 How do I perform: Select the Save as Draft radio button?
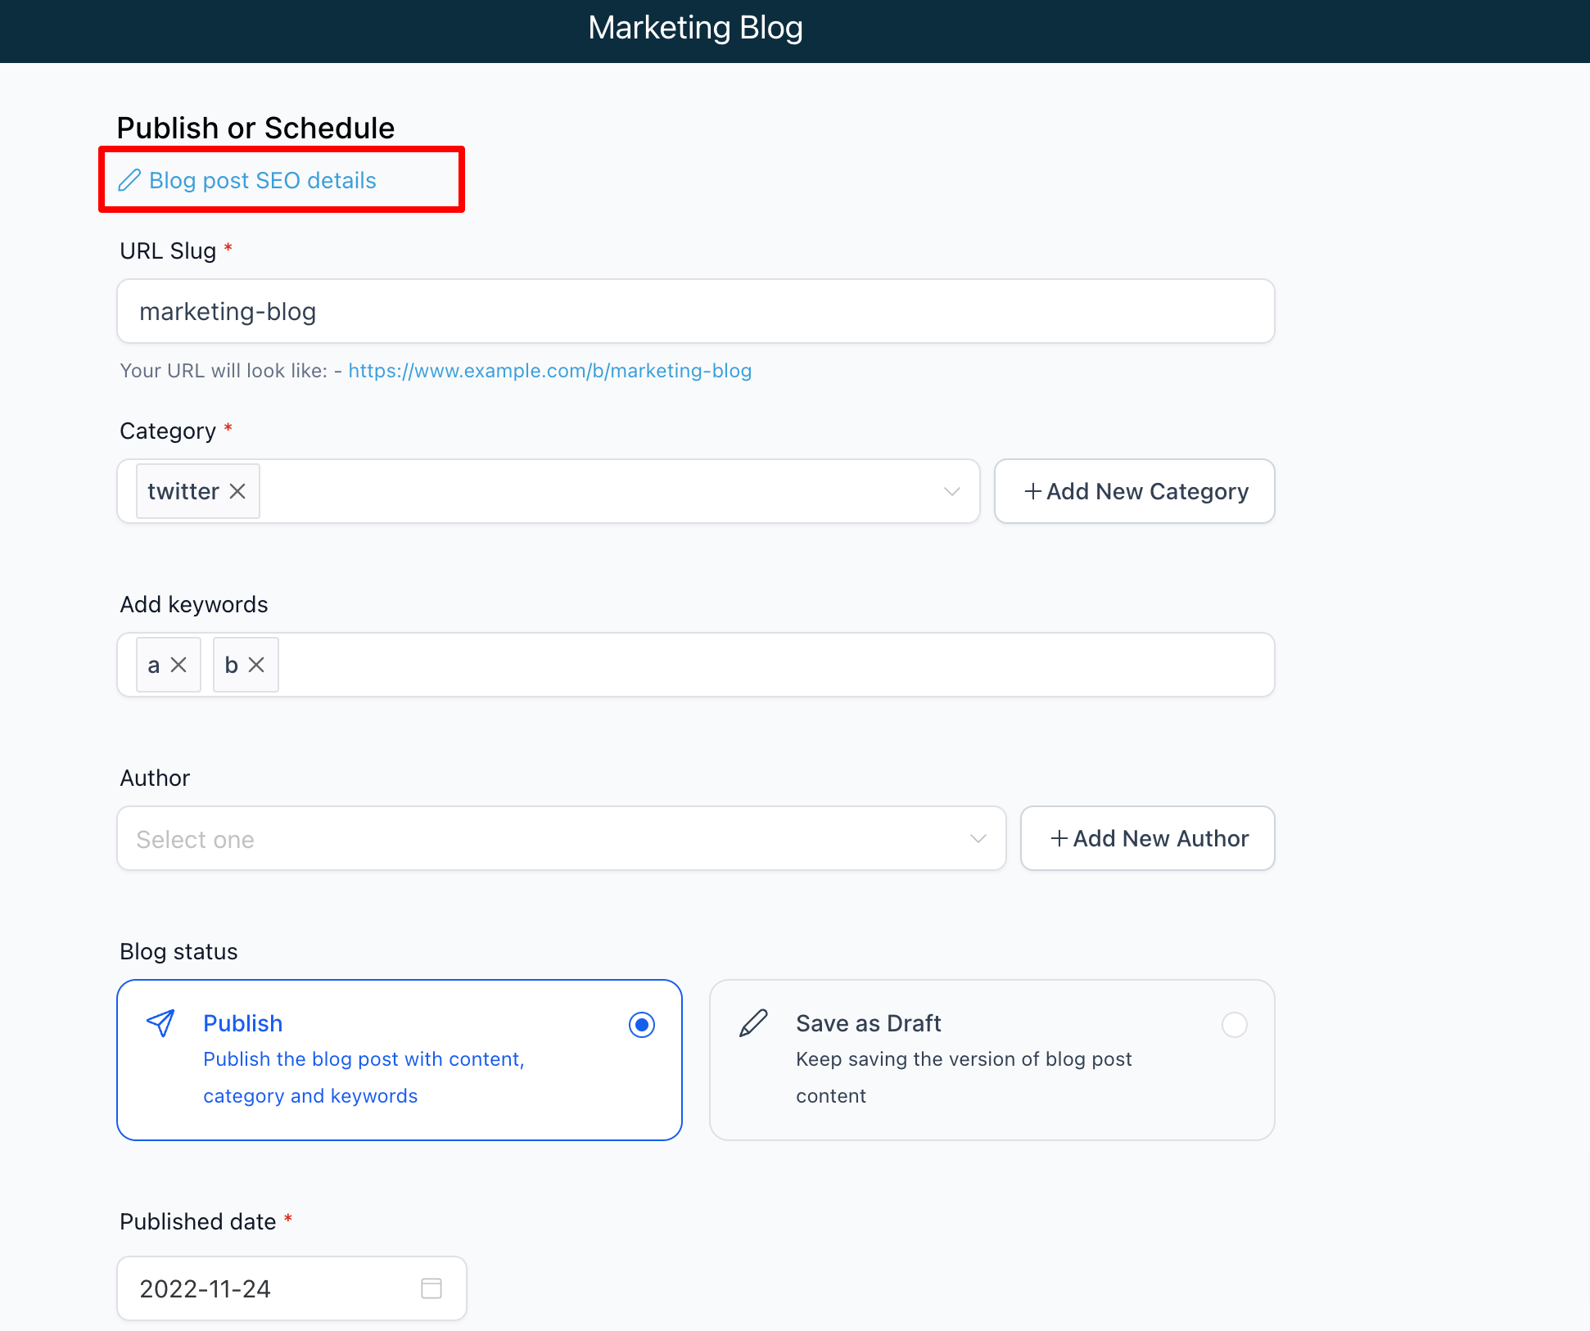[1234, 1024]
